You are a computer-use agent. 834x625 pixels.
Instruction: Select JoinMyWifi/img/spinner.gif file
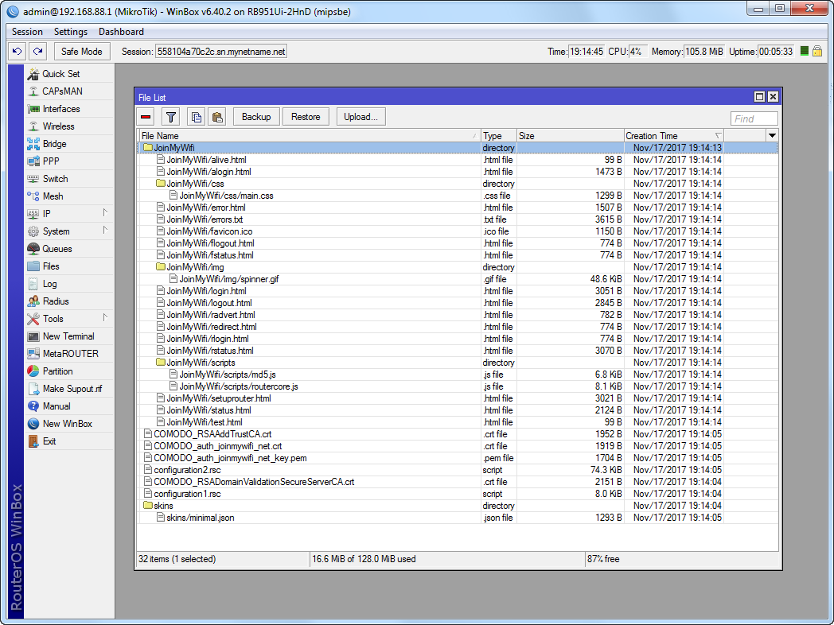(x=458, y=279)
